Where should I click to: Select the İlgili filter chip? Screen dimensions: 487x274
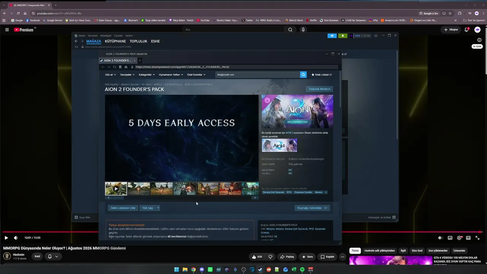(403, 251)
